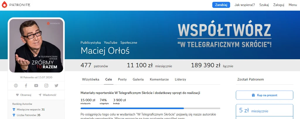Click the Maciej Orłoś name heading
Viewport: 300px width, 119px height.
[x=105, y=51]
